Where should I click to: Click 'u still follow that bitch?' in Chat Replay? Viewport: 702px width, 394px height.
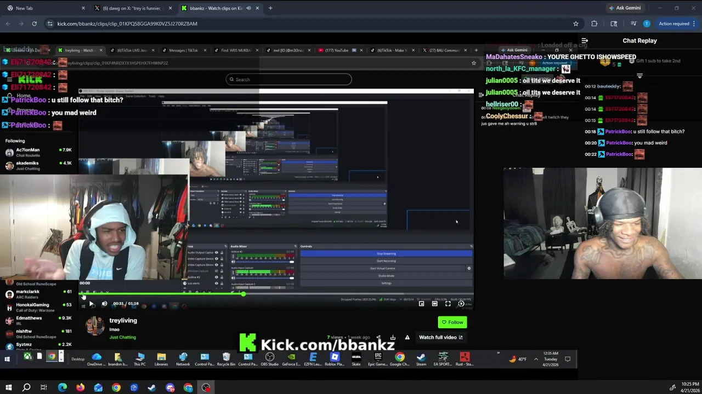pos(659,131)
